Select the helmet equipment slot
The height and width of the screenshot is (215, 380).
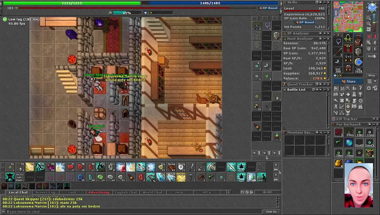coord(348,38)
